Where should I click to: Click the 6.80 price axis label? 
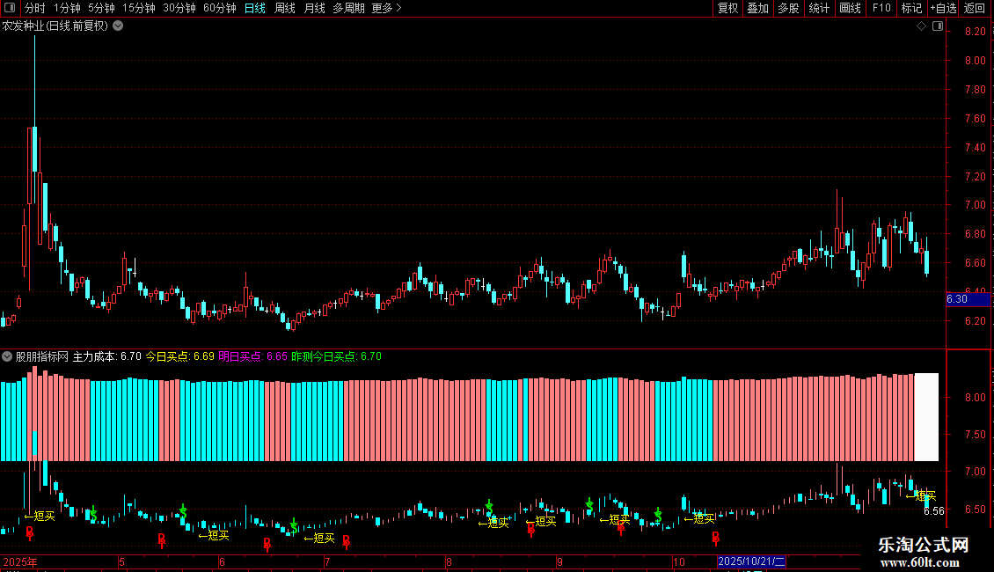[x=976, y=234]
